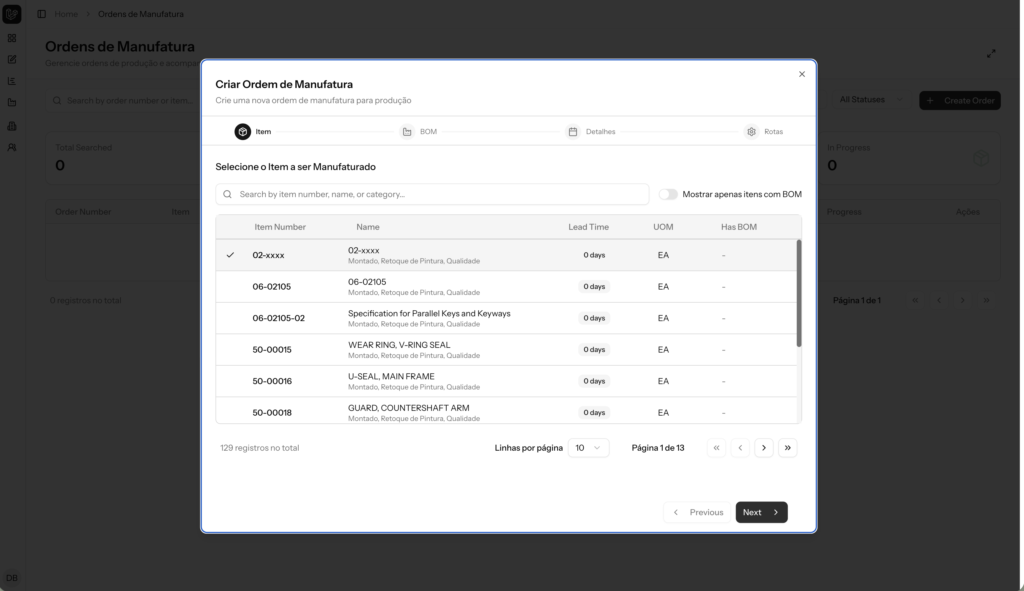Screen dimensions: 1024x591
Task: Click the Previous button in dialog
Action: (x=697, y=512)
